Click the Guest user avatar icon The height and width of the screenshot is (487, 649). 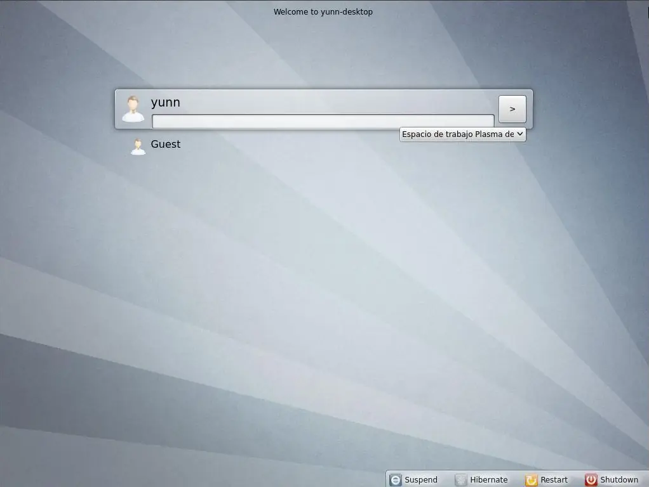(x=138, y=146)
